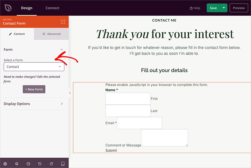Open layers navigation icon in bottom toolbar

pyautogui.click(x=17, y=163)
